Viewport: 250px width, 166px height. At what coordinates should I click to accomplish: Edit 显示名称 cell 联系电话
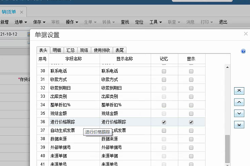(125, 71)
